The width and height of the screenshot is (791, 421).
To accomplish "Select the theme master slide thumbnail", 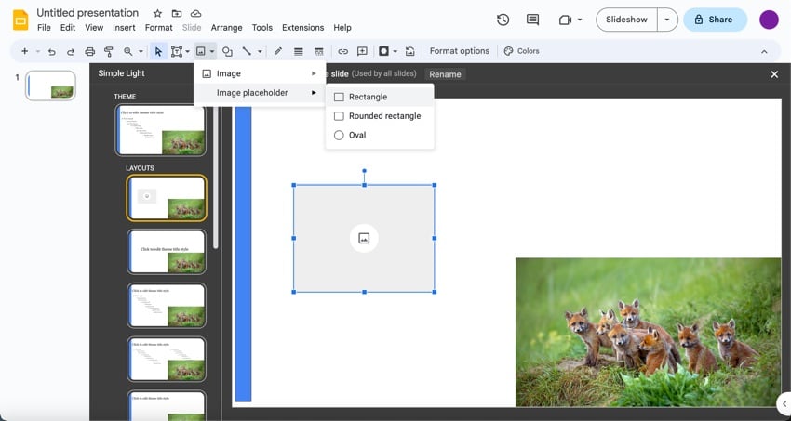I will [160, 129].
